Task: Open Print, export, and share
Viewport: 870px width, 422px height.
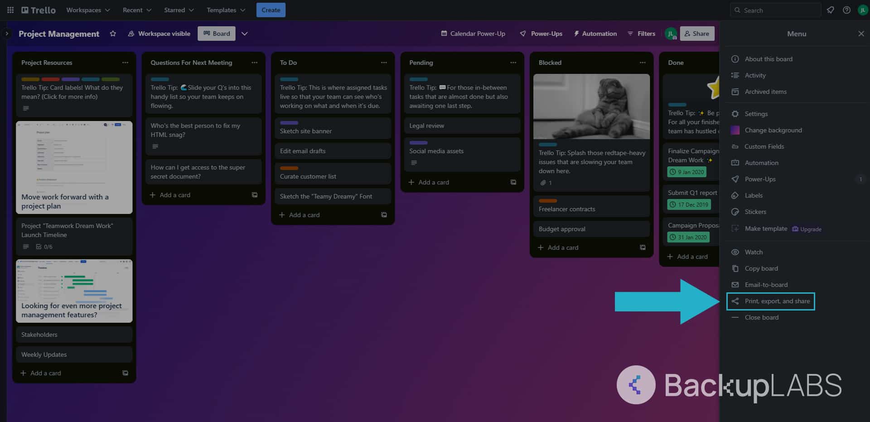Action: click(770, 301)
